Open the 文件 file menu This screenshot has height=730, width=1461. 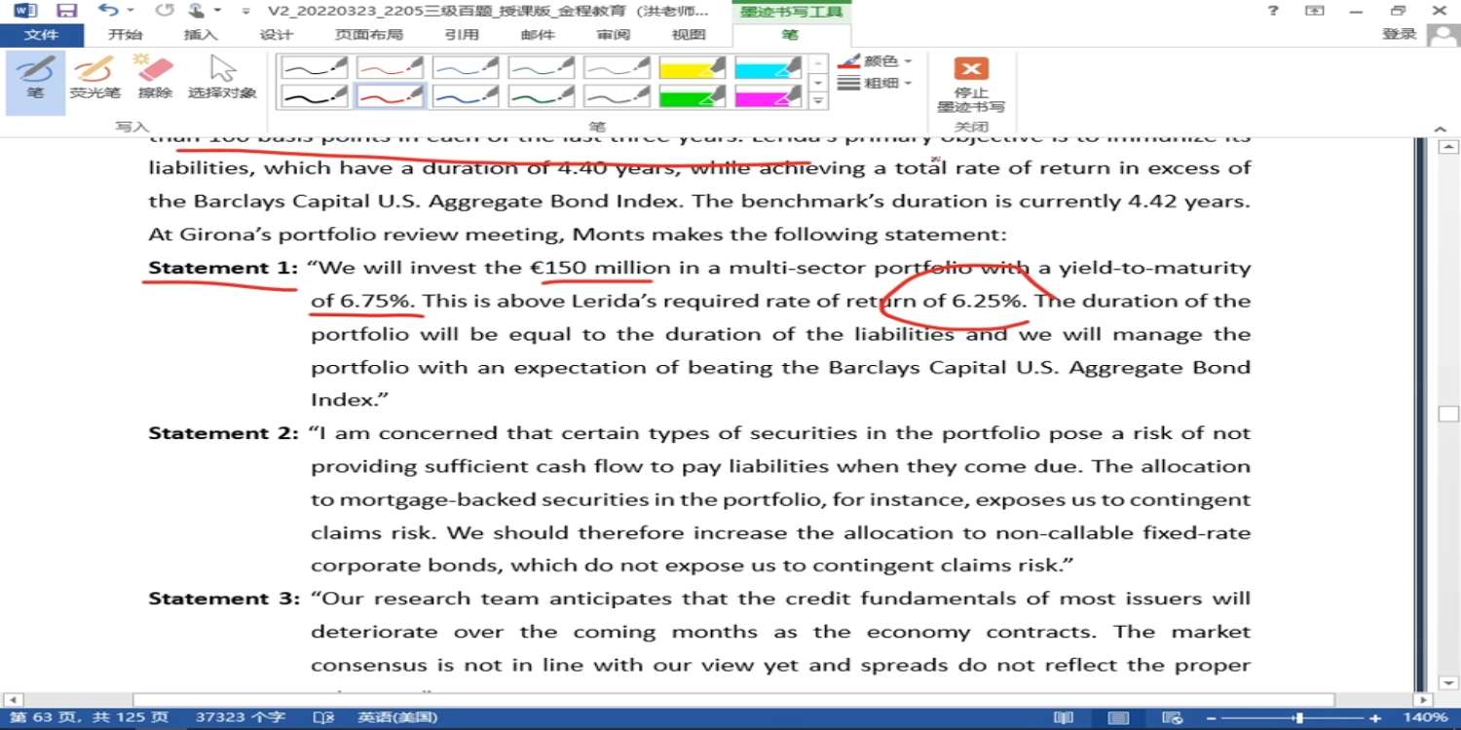pyautogui.click(x=41, y=35)
